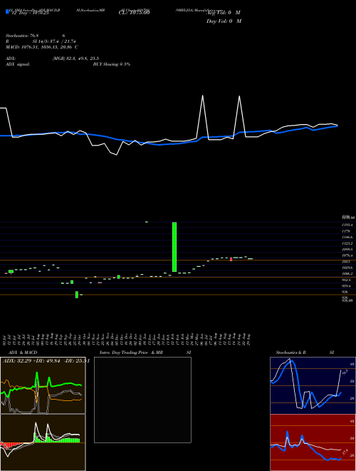Viewport: 356px width, 471px height.
Task: Click the ADX: 32.29 +DY: 49.84 header
Action: tap(46, 361)
